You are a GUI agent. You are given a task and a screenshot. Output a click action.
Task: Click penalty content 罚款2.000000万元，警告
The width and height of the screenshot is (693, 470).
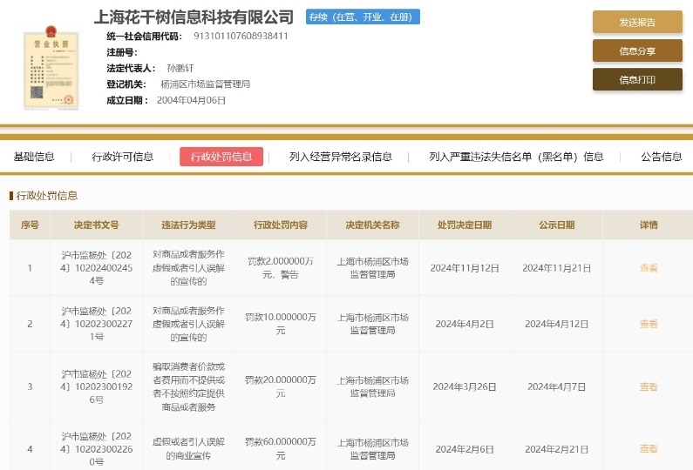pyautogui.click(x=281, y=268)
